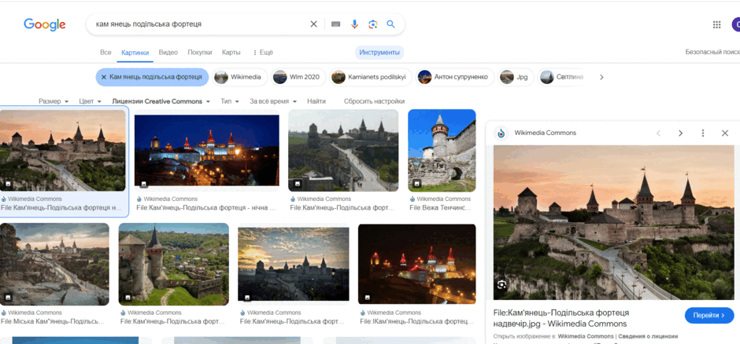The image size is (740, 344).
Task: Select the Антон супруненко chip
Action: coord(455,77)
